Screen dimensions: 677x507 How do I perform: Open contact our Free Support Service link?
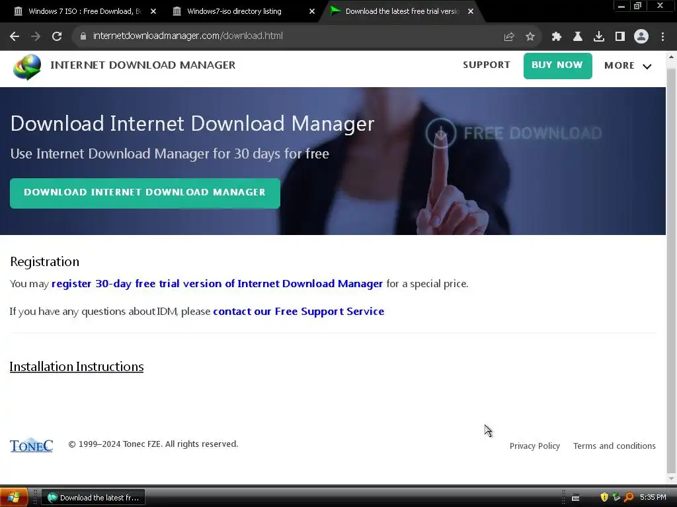coord(299,312)
